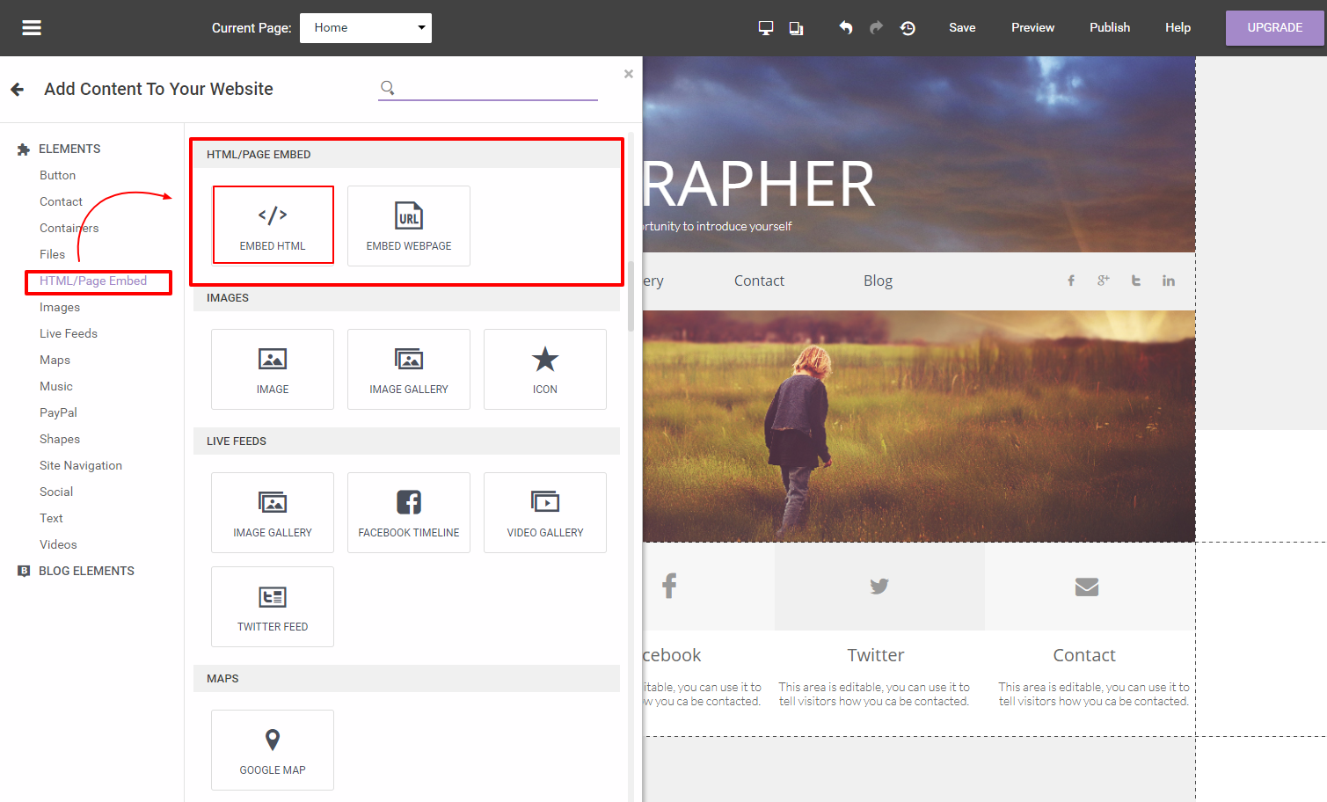Switch to mobile/tablet view icon
This screenshot has height=802, width=1327.
(x=796, y=28)
